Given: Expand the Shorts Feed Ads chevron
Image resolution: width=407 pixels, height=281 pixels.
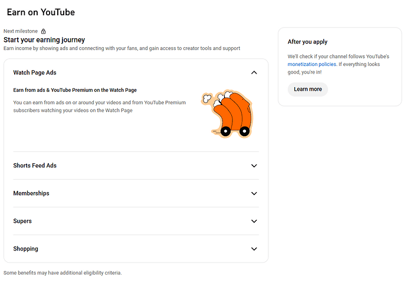Looking at the screenshot, I should (x=254, y=166).
